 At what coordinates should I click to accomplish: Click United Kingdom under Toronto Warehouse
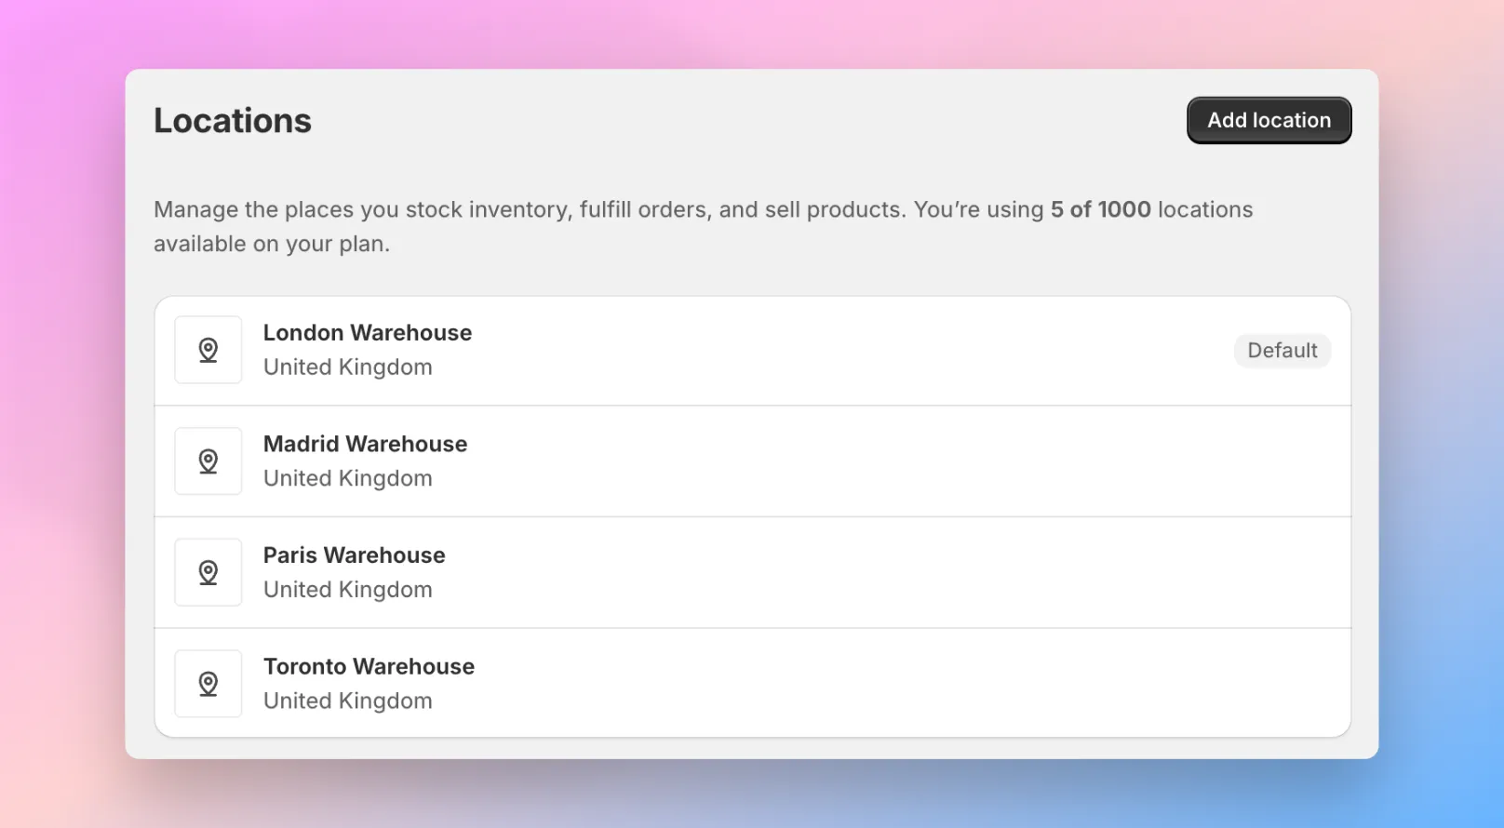point(348,701)
